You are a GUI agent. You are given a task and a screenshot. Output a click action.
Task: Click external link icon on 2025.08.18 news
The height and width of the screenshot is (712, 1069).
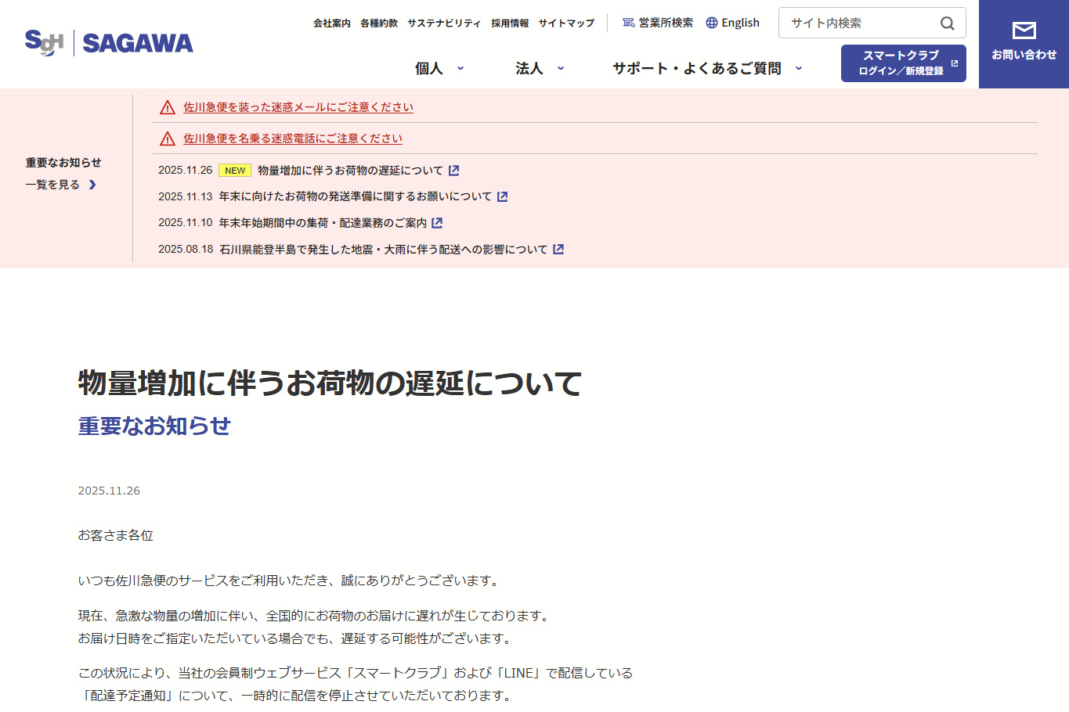tap(558, 250)
